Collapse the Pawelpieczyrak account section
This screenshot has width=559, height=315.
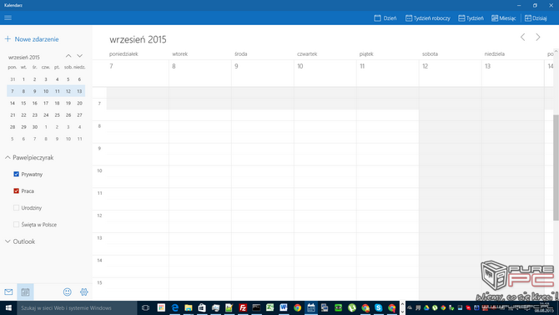point(8,157)
